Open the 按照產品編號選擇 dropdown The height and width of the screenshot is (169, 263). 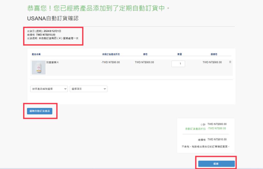49,89
